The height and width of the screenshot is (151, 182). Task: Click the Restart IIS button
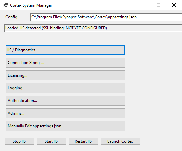pyautogui.click(x=83, y=141)
